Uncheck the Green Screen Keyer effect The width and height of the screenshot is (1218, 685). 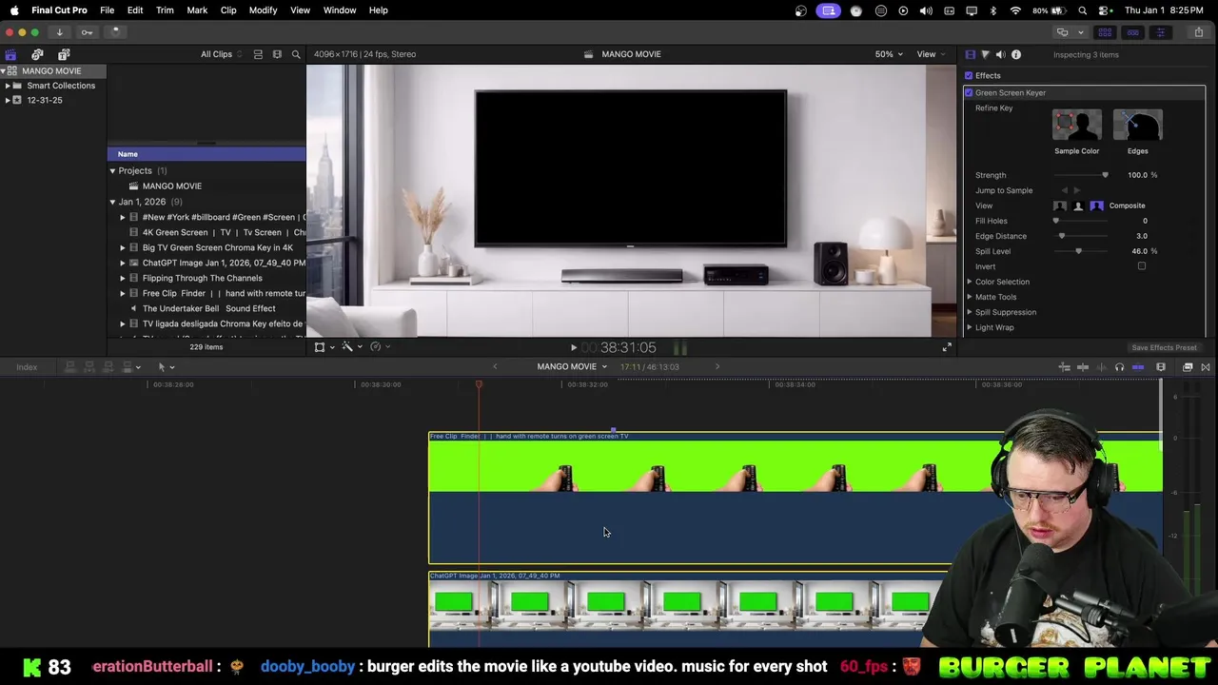tap(969, 93)
